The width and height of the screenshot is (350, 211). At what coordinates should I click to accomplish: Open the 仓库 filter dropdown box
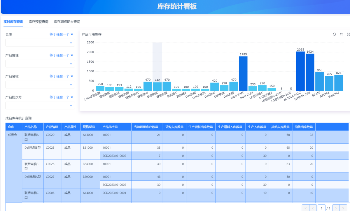[x=40, y=43]
